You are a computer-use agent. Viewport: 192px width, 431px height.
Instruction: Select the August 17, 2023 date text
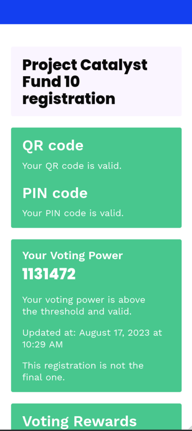[x=115, y=333]
